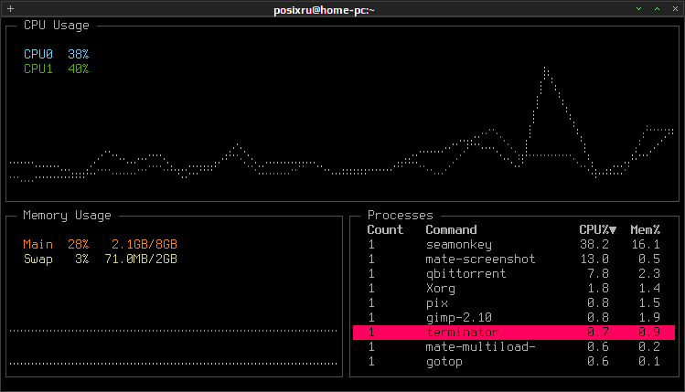Click the CPU0 38% label
This screenshot has width=685, height=392.
tap(57, 54)
